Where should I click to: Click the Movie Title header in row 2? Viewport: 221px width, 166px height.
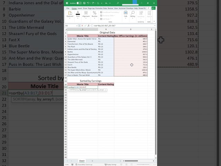point(83,36)
